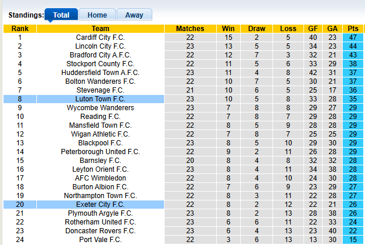Click the Cardiff City F.C. team link
Viewport: 365px width, 245px height.
click(100, 38)
